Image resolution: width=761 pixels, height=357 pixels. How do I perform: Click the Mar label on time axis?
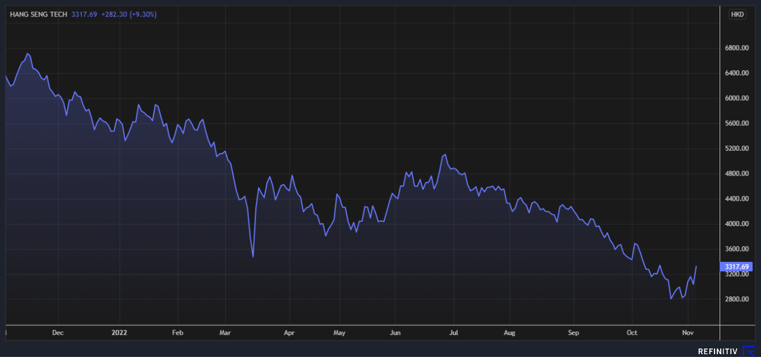point(225,333)
